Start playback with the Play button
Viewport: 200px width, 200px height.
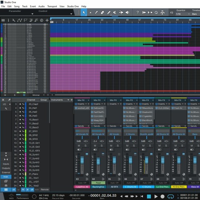(x=156, y=196)
